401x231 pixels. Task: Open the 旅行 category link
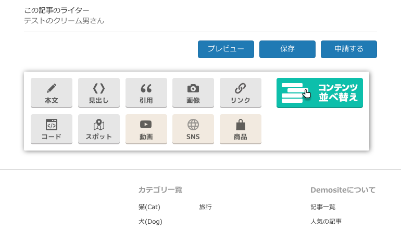coord(205,207)
